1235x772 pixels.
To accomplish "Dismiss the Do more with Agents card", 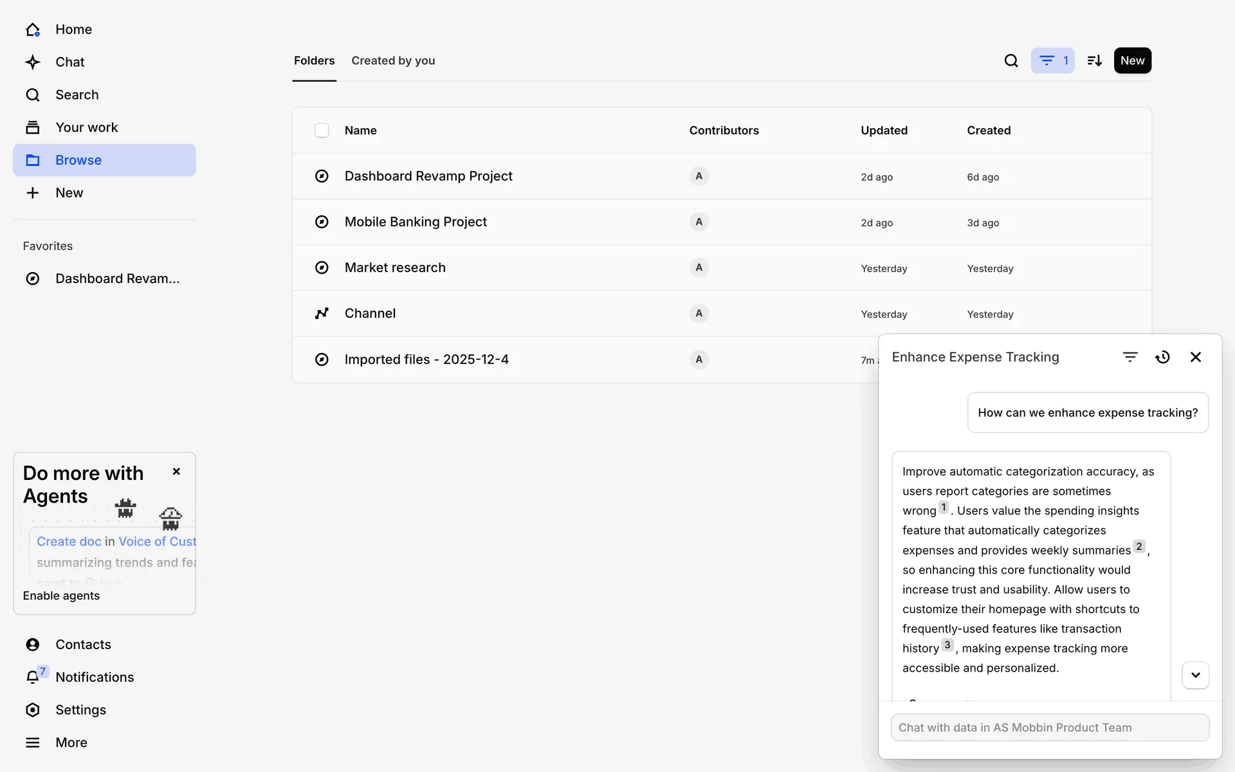I will click(176, 472).
